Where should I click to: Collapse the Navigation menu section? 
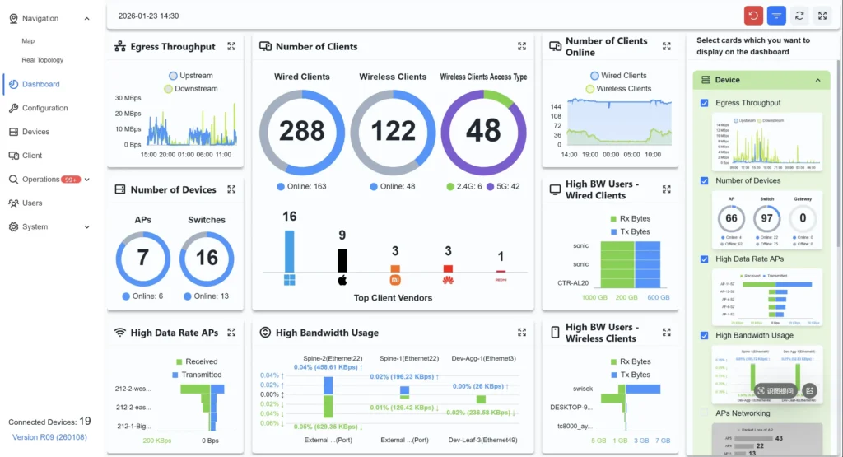[87, 18]
